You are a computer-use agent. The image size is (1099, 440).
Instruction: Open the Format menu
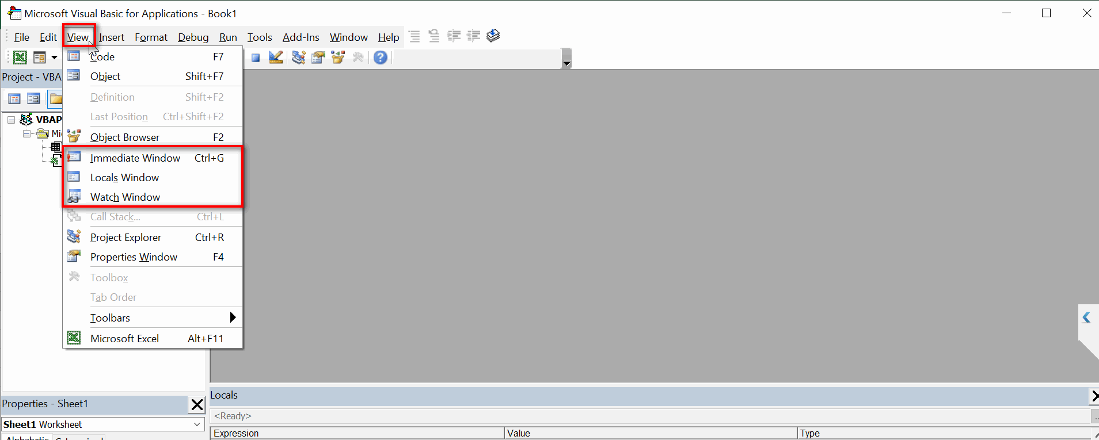(151, 37)
